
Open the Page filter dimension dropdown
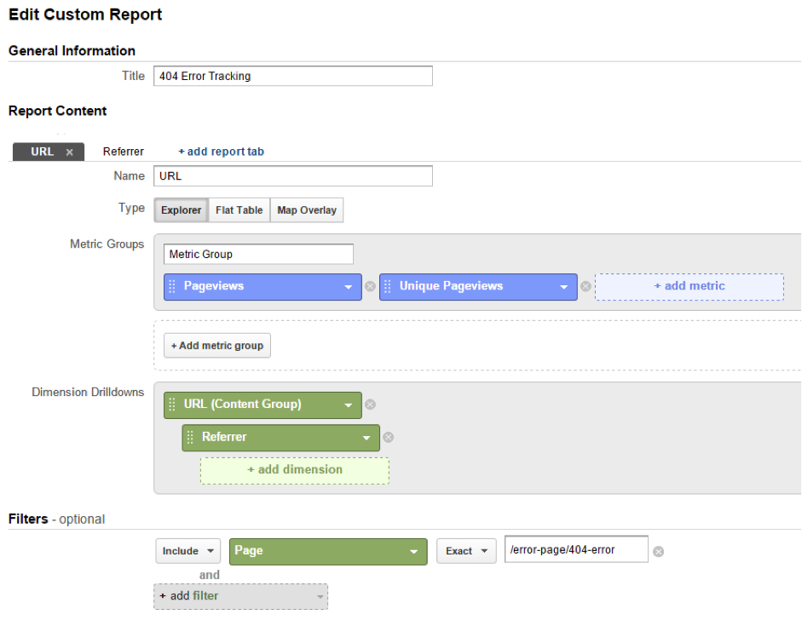coord(328,551)
